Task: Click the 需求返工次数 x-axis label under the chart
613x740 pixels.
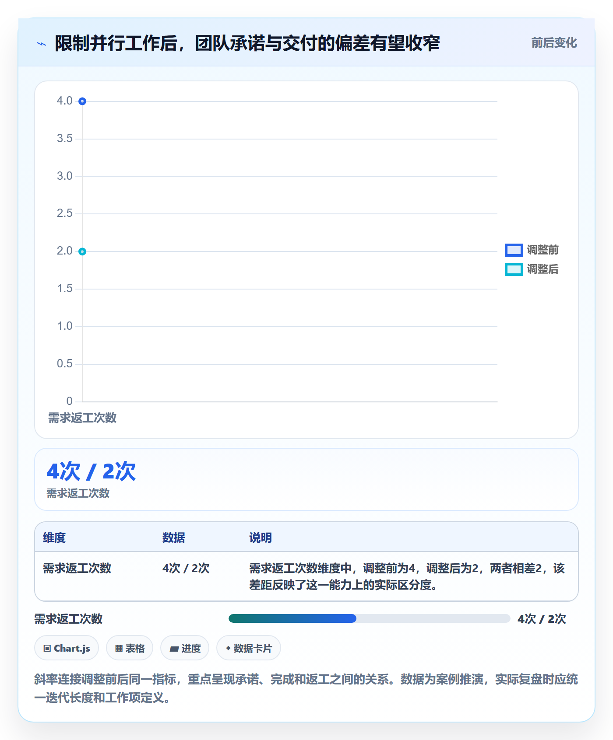Action: click(82, 418)
